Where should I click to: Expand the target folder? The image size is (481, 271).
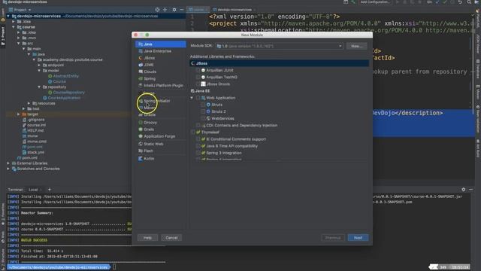click(x=19, y=114)
